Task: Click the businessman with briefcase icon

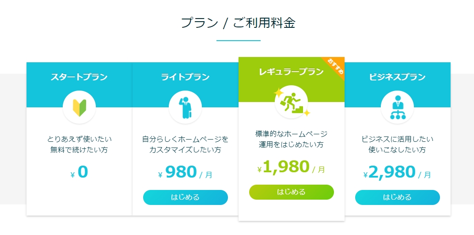Action: click(185, 107)
